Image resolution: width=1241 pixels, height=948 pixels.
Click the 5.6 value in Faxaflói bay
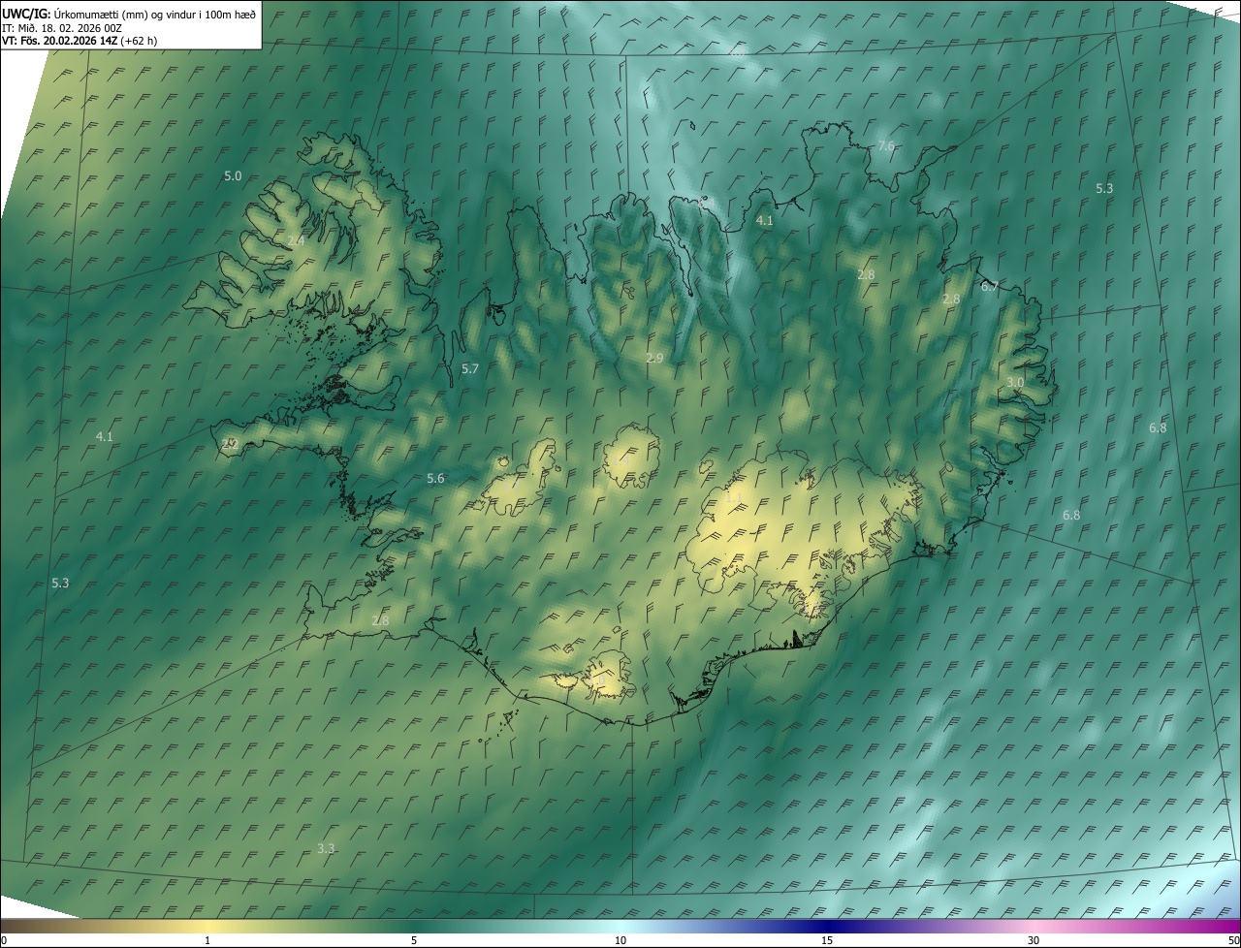435,479
